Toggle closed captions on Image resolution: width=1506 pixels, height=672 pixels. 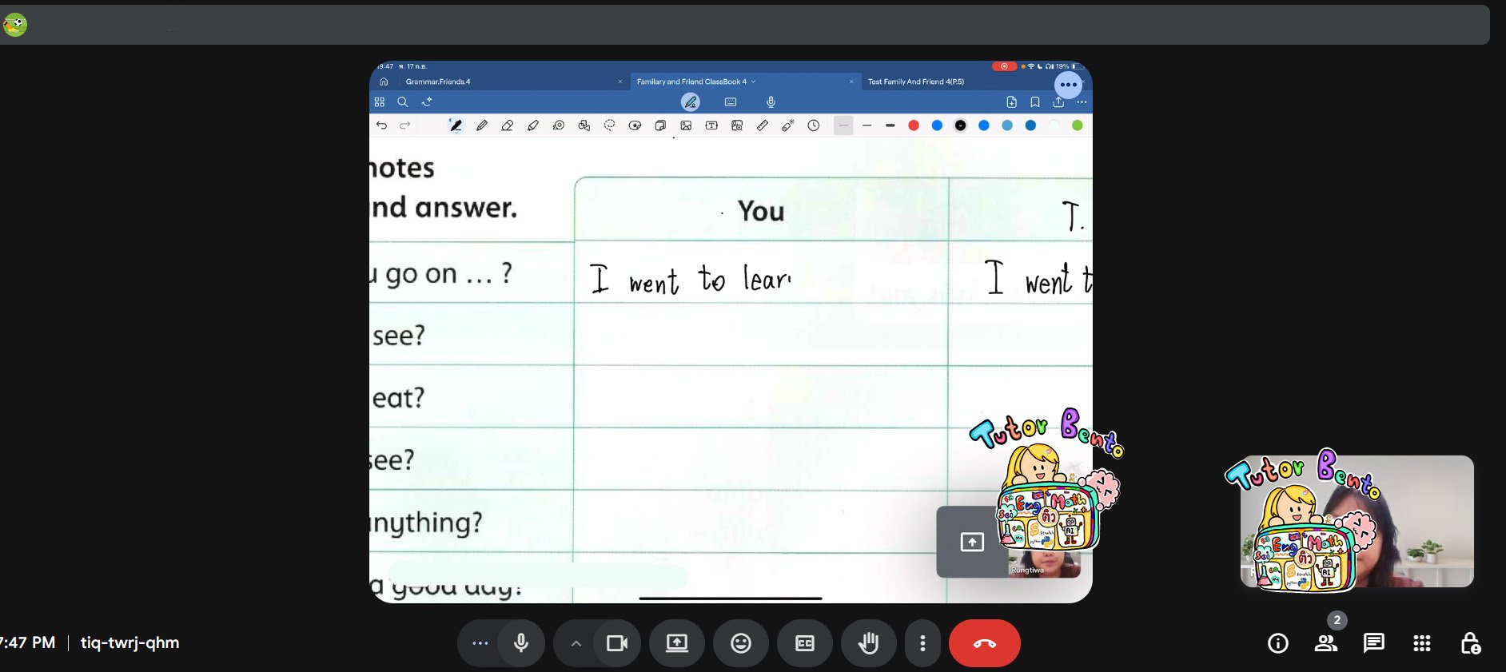(804, 643)
